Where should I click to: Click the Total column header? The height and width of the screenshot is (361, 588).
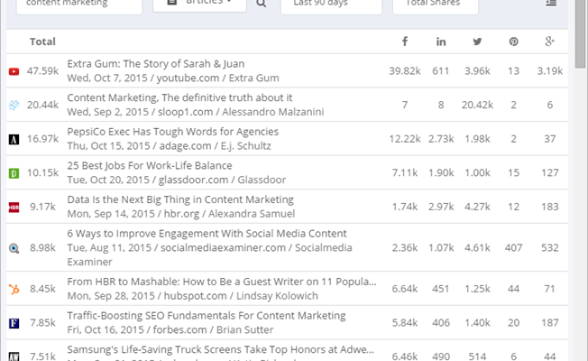tap(42, 42)
